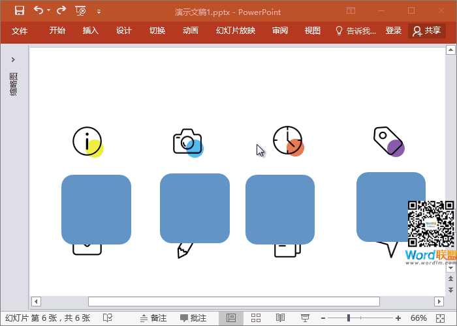Viewport: 457px width, 326px height.
Task: Toggle the 批注 comments pane
Action: coord(193,318)
